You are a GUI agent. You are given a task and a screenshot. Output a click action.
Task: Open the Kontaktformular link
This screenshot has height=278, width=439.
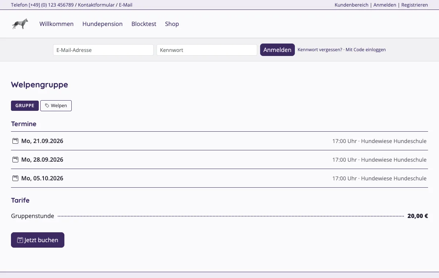pyautogui.click(x=97, y=5)
